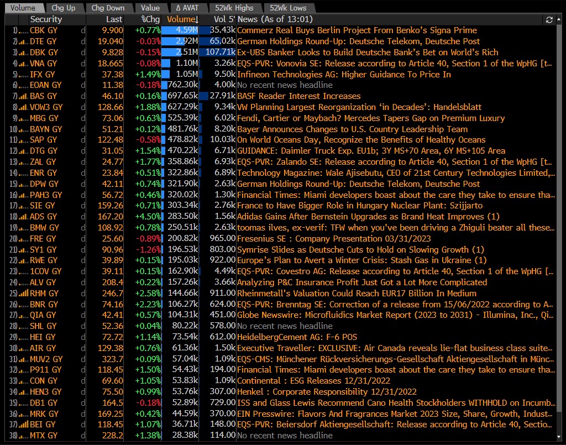The width and height of the screenshot is (566, 445).
Task: Click the News (As of 13:01) header
Action: [x=275, y=19]
